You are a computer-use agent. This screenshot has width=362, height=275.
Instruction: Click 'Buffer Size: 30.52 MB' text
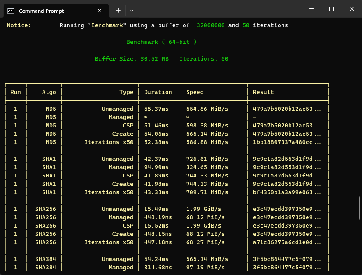coord(132,59)
